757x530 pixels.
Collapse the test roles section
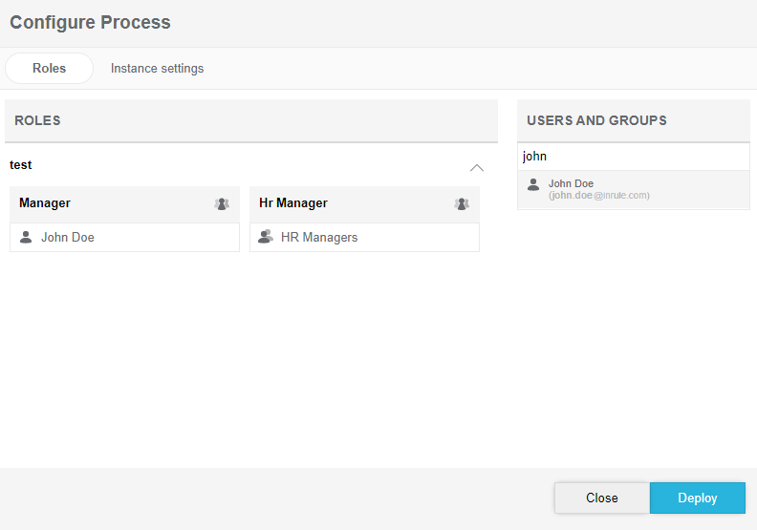[x=477, y=168]
